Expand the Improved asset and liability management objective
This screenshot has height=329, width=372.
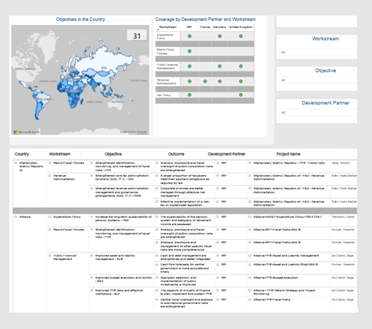coord(91,256)
